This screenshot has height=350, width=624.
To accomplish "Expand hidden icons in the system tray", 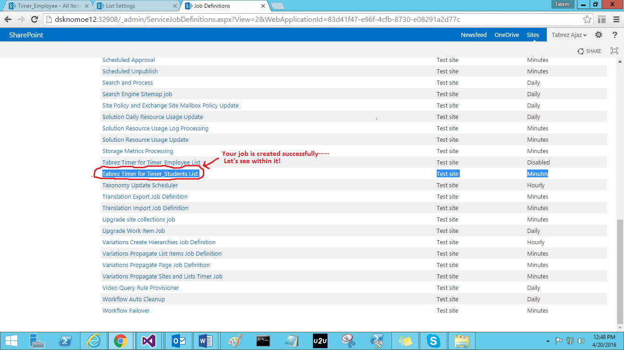I will pyautogui.click(x=548, y=340).
